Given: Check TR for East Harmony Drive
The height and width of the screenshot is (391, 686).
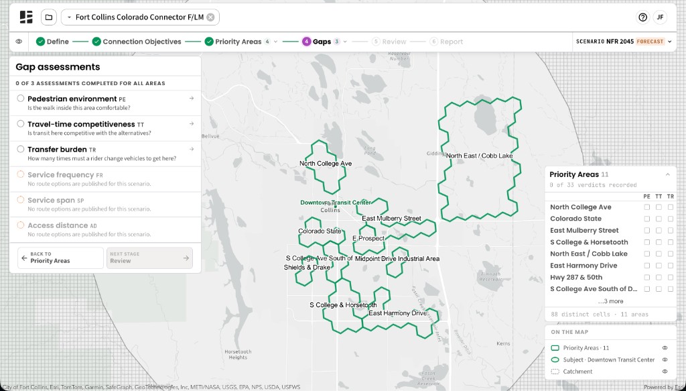Looking at the screenshot, I should (671, 266).
